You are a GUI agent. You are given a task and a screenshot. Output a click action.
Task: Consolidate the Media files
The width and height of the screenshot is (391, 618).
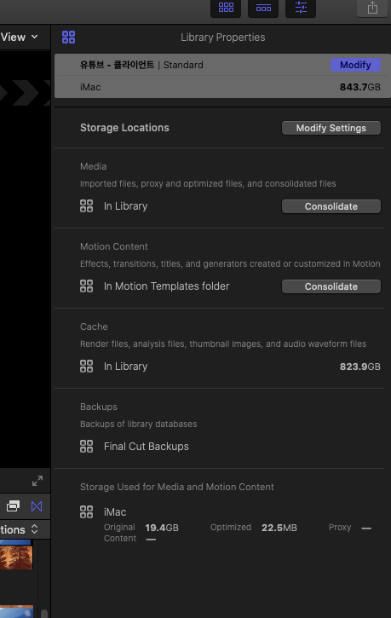[x=331, y=206]
